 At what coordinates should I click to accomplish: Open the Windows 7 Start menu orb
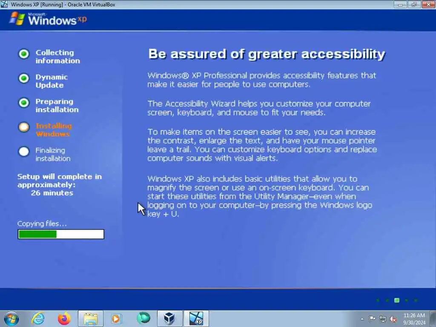(11, 318)
